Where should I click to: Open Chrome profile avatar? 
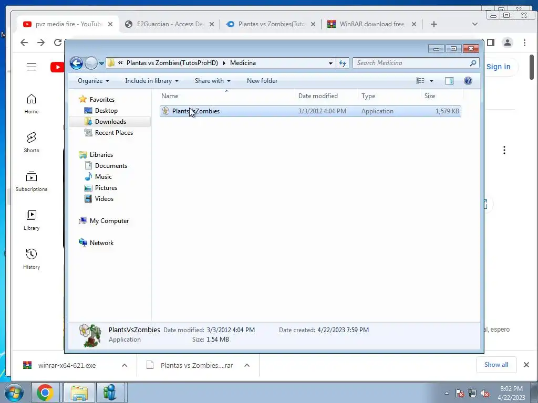pyautogui.click(x=508, y=43)
